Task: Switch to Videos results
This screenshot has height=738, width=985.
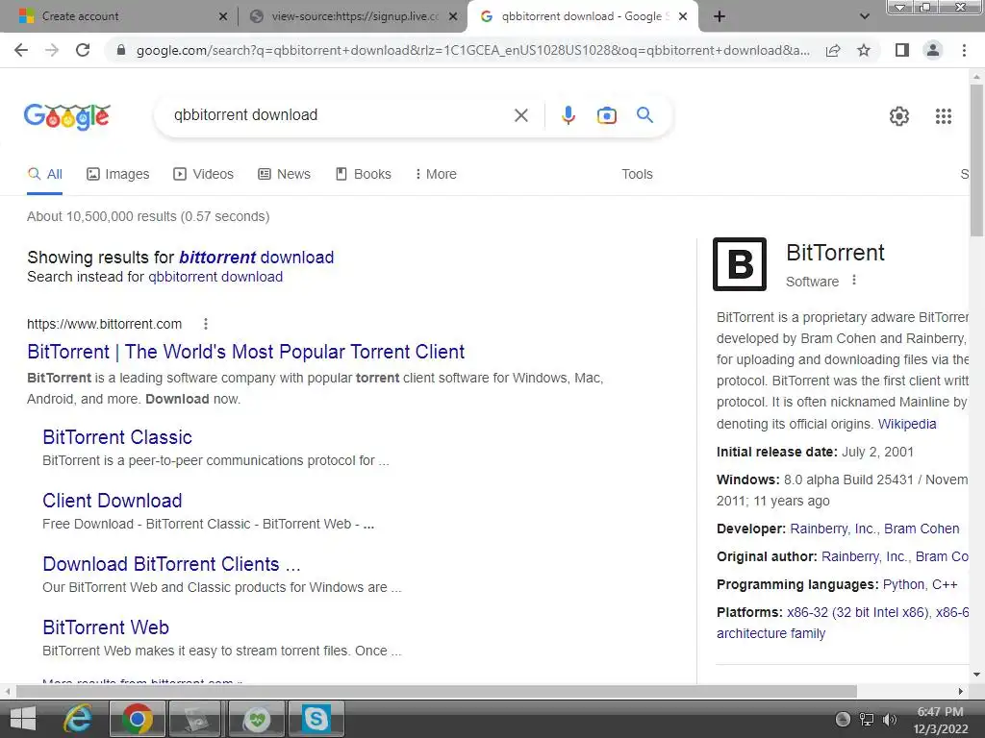Action: [x=204, y=175]
